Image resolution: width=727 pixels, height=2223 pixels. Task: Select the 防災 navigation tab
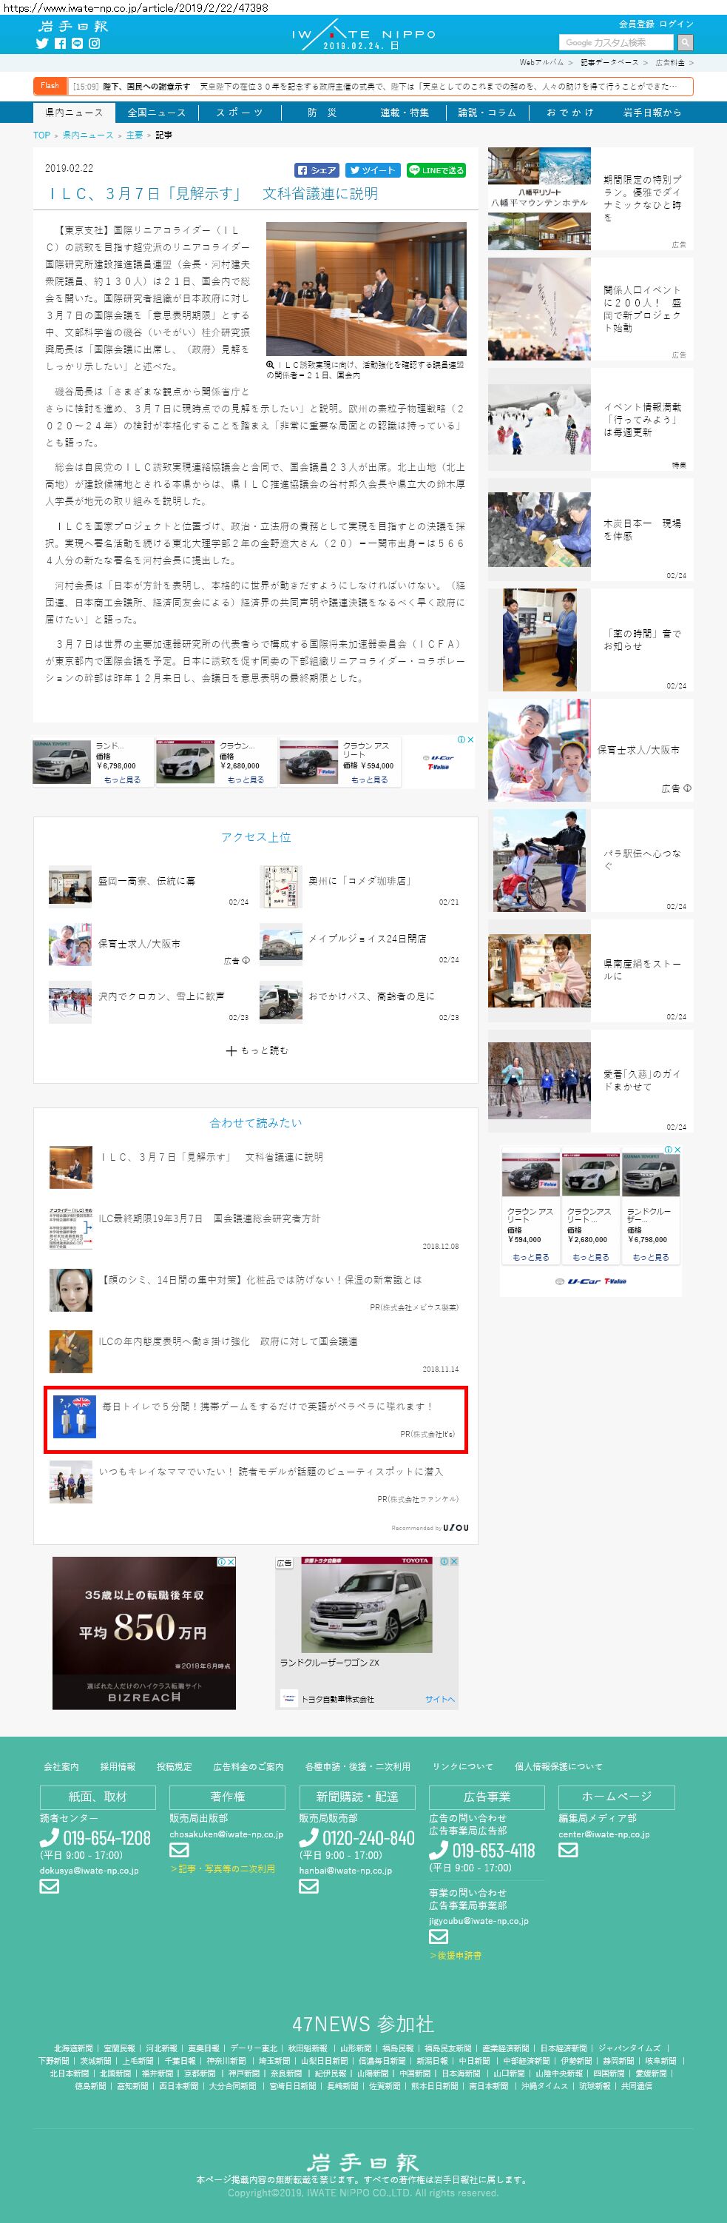coord(322,113)
